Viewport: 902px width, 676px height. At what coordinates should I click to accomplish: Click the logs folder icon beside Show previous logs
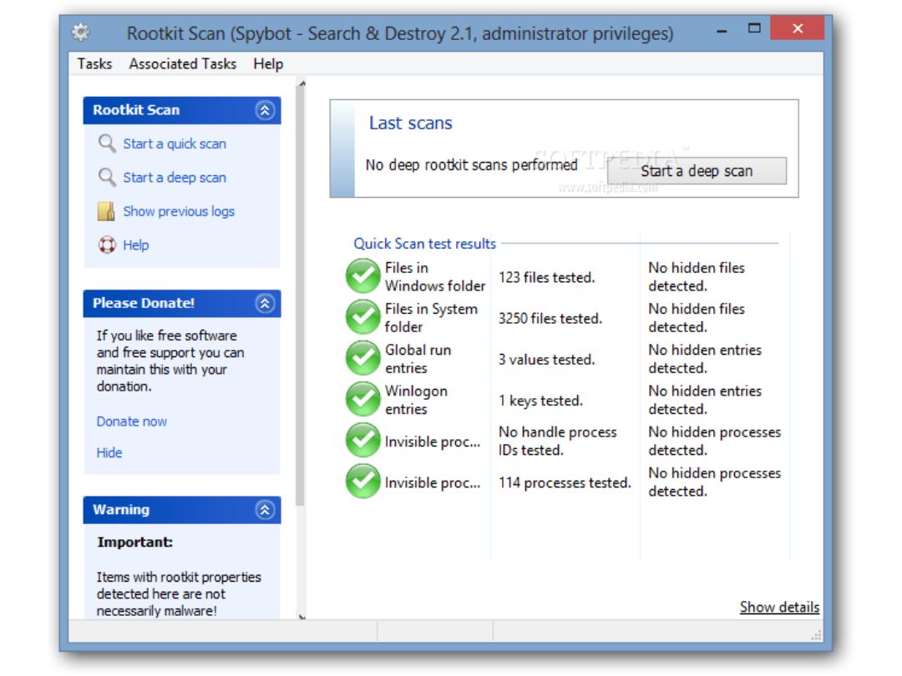(x=106, y=211)
